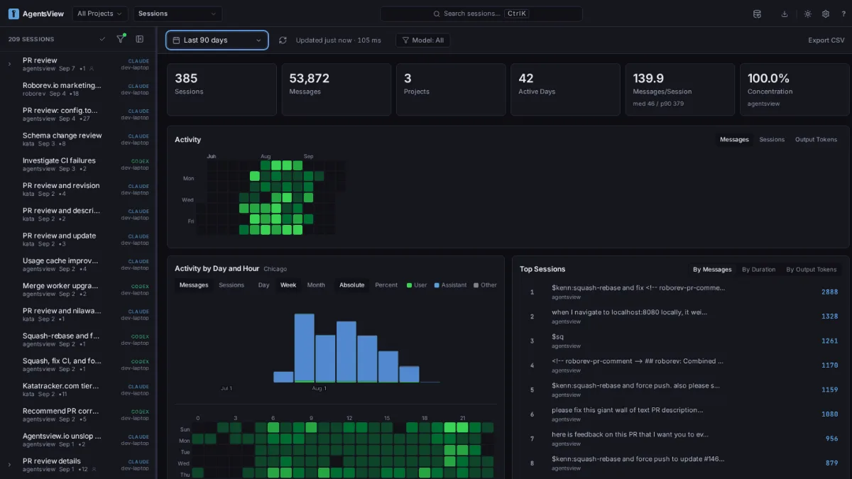Toggle the Assistant series legend

click(450, 285)
